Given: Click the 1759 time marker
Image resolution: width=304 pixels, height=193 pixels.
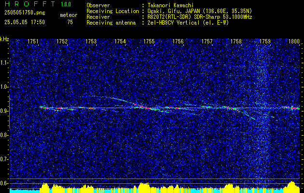Looking at the screenshot, I should [x=265, y=41].
